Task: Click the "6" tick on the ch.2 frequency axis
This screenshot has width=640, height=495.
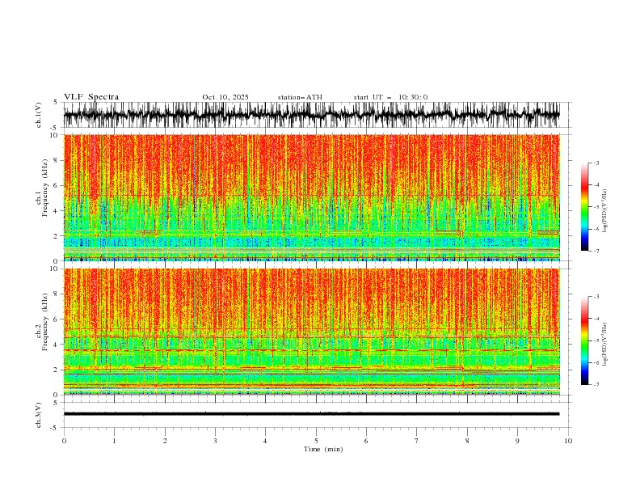Action: click(x=57, y=319)
